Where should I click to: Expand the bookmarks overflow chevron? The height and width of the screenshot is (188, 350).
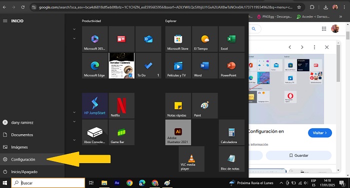(340, 17)
